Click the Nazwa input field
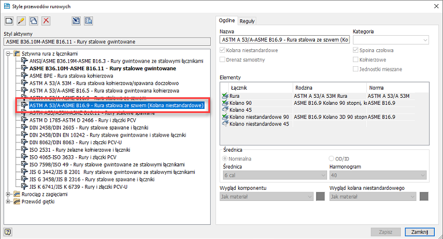Image resolution: width=443 pixels, height=239 pixels. coord(285,40)
